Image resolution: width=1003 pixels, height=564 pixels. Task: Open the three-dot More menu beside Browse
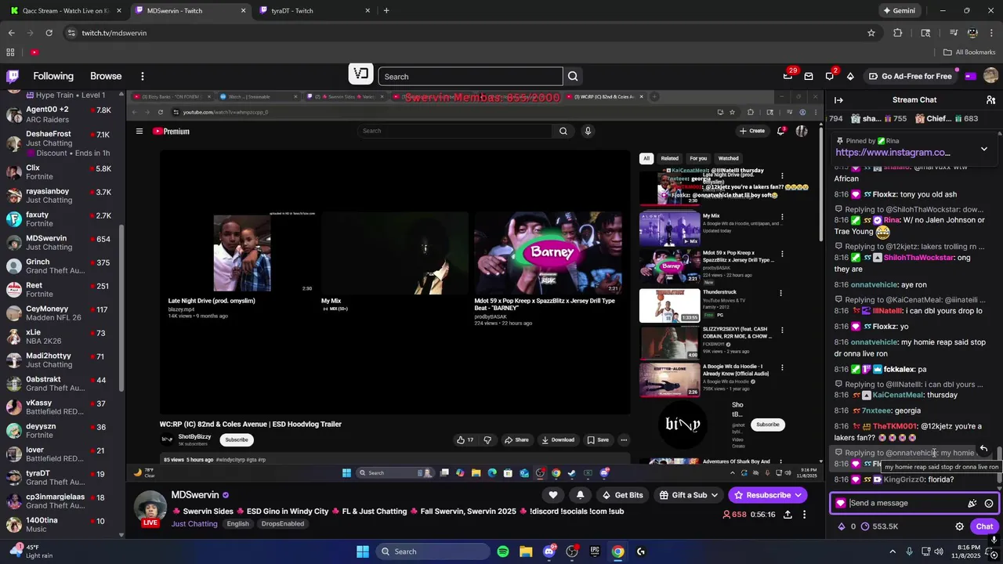pos(142,76)
